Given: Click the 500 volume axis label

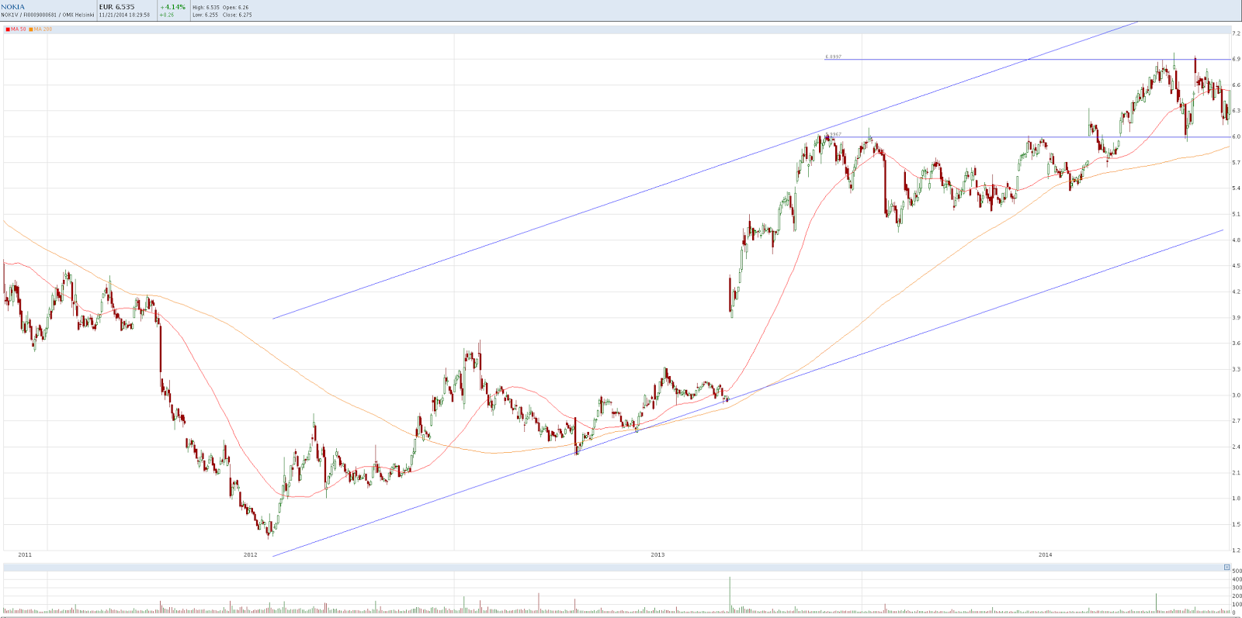Looking at the screenshot, I should click(x=1237, y=571).
